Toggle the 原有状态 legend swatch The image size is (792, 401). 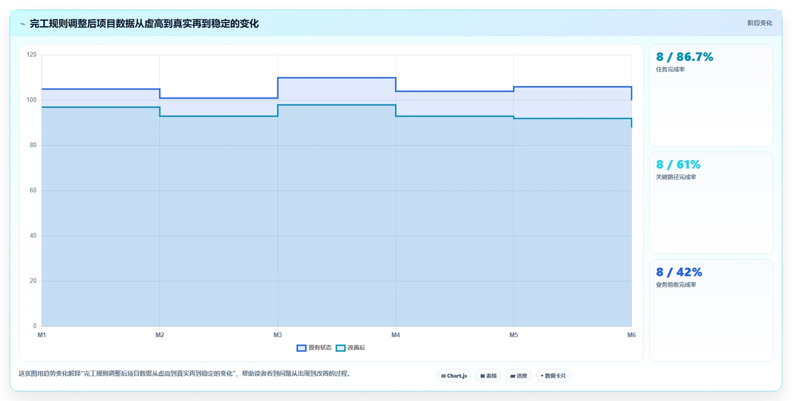(302, 348)
